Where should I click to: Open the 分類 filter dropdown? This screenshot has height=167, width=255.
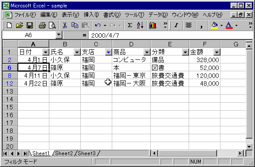coord(185,52)
